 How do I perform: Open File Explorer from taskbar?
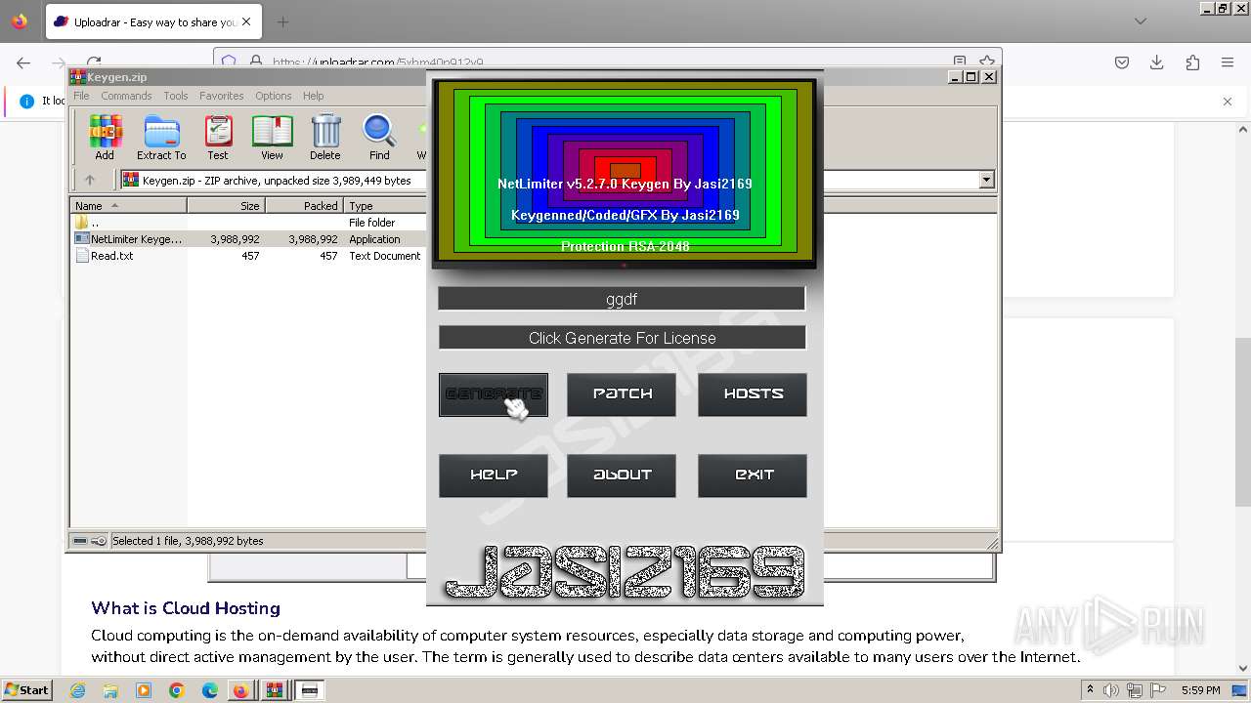pos(110,690)
